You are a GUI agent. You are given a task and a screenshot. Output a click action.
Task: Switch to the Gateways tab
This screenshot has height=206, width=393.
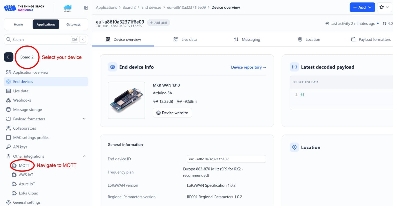73,24
